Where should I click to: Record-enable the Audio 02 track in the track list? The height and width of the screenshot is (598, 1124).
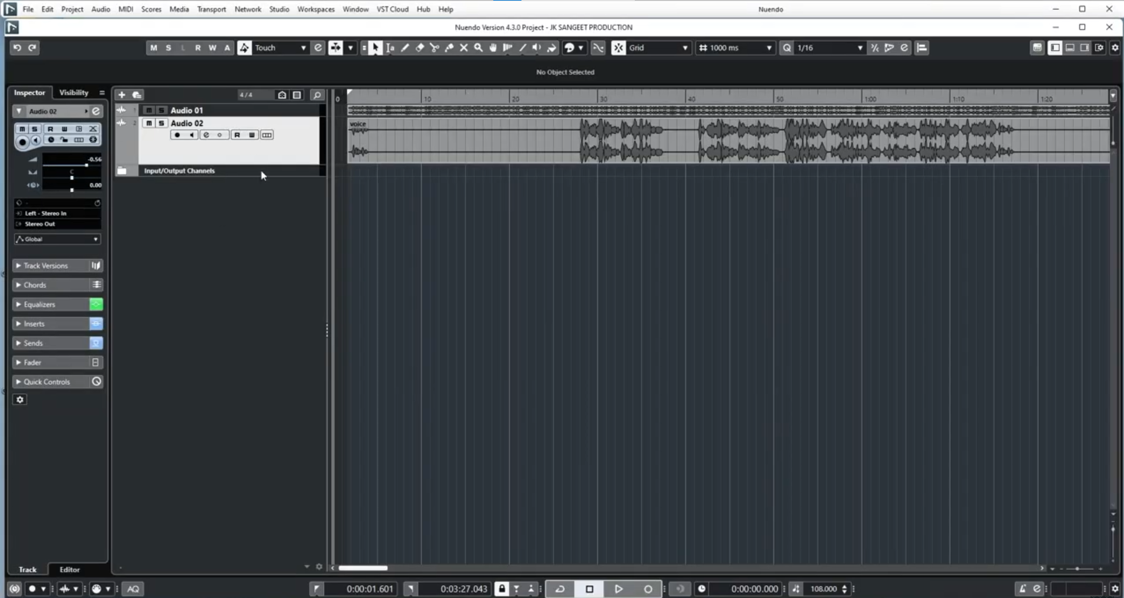point(177,135)
